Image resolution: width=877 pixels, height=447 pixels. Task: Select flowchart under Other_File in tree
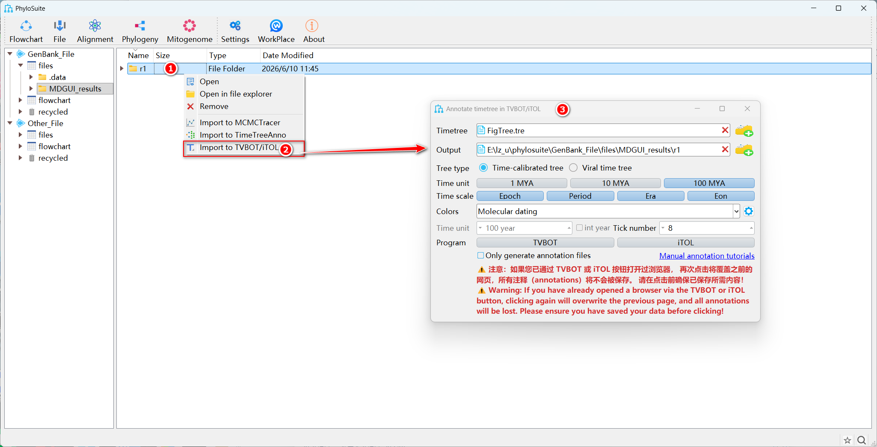point(54,147)
